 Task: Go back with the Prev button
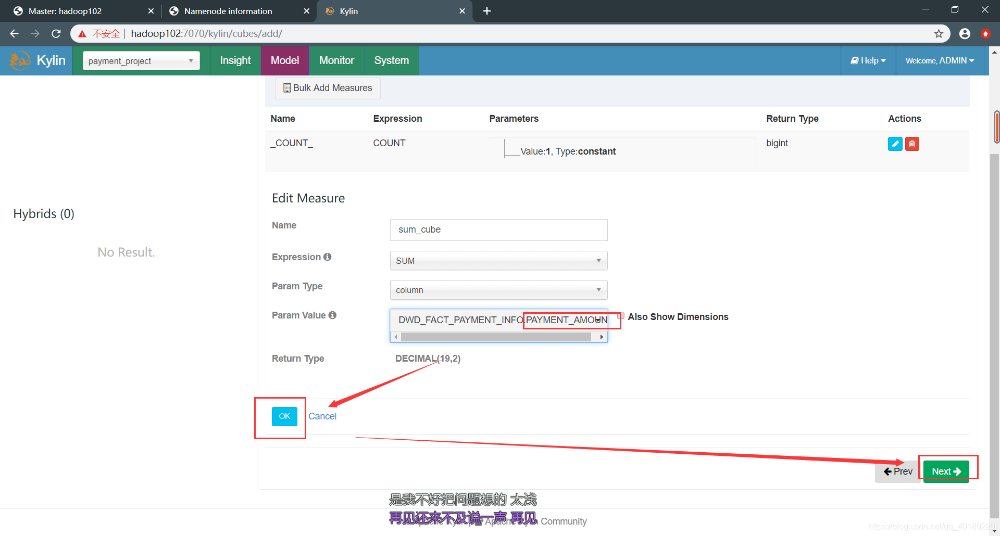click(x=898, y=471)
